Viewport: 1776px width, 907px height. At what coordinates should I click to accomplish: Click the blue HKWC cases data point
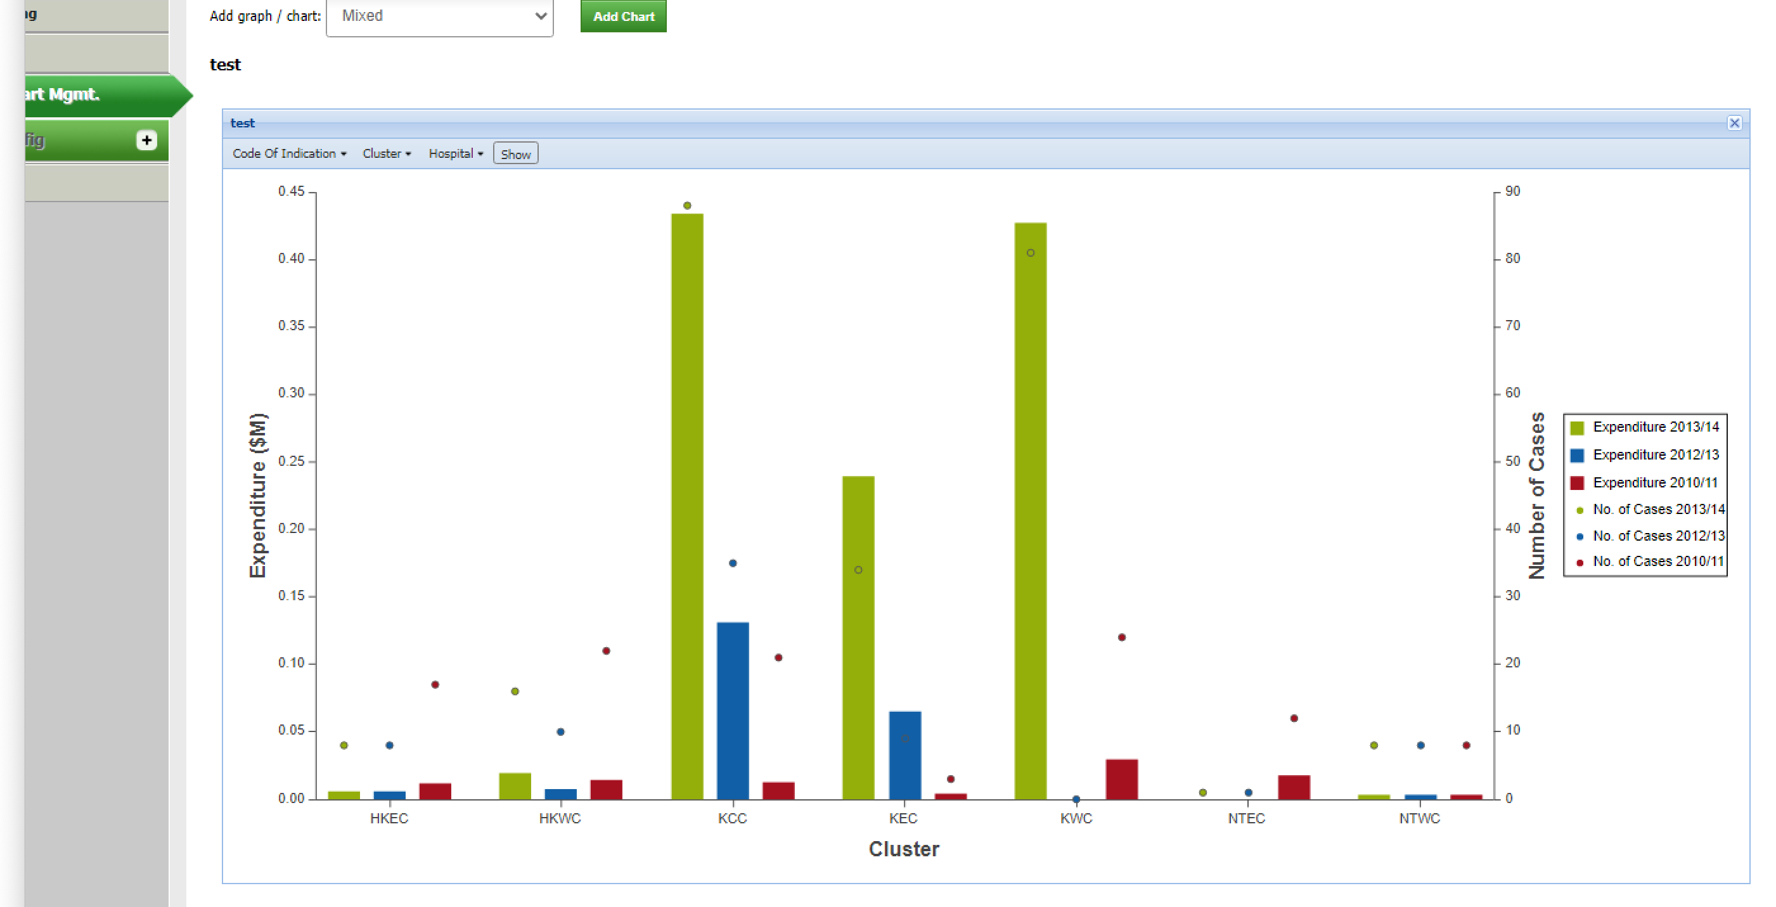click(560, 732)
